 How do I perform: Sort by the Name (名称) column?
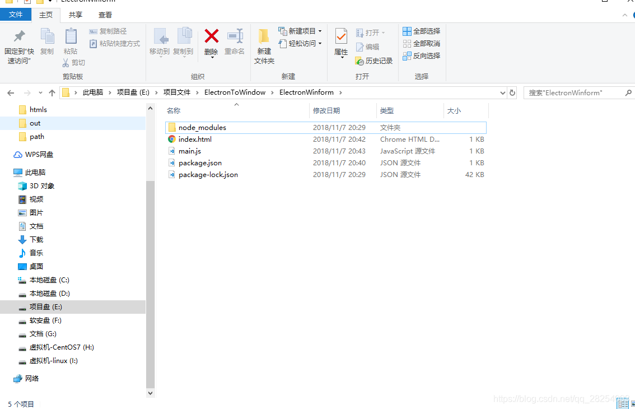pyautogui.click(x=174, y=111)
